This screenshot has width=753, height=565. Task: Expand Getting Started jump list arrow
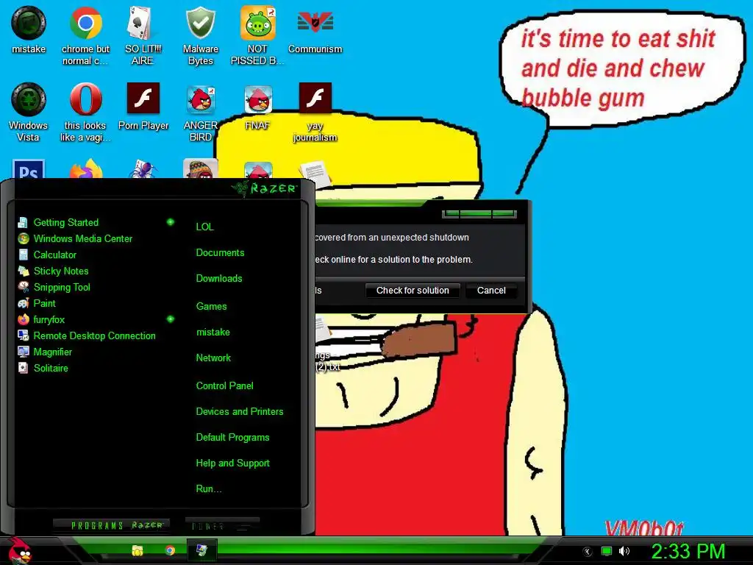tap(170, 222)
